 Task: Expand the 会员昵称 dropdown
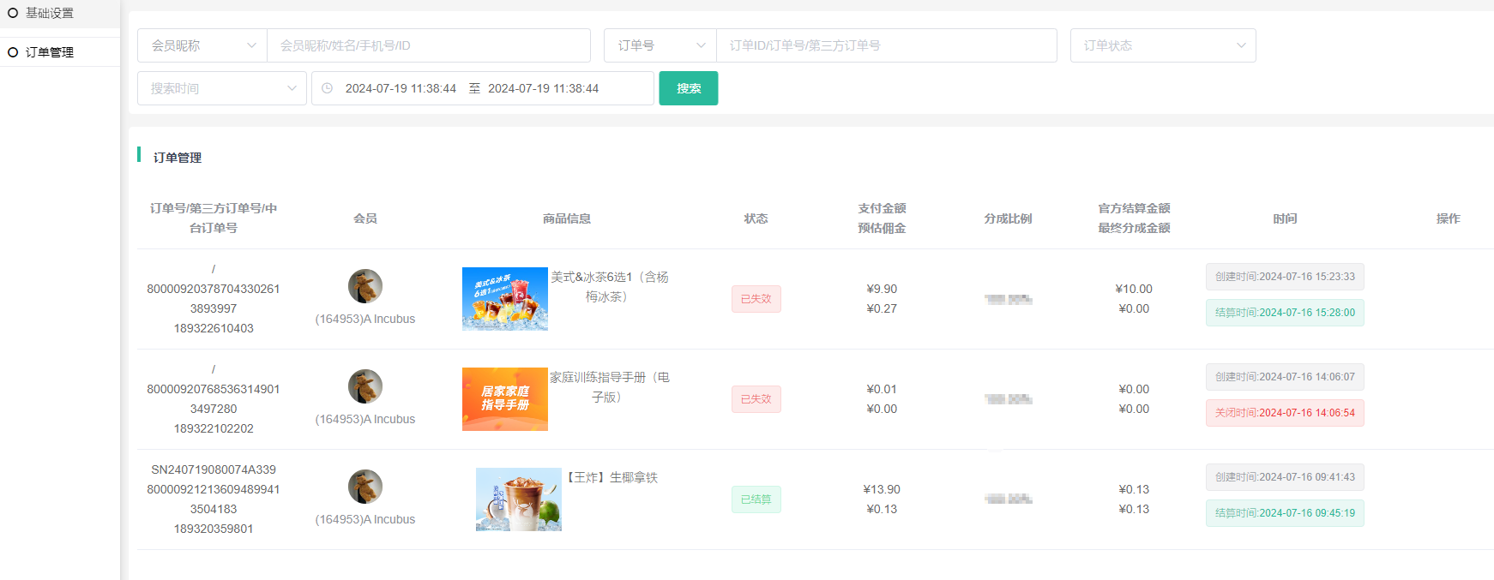click(x=202, y=45)
